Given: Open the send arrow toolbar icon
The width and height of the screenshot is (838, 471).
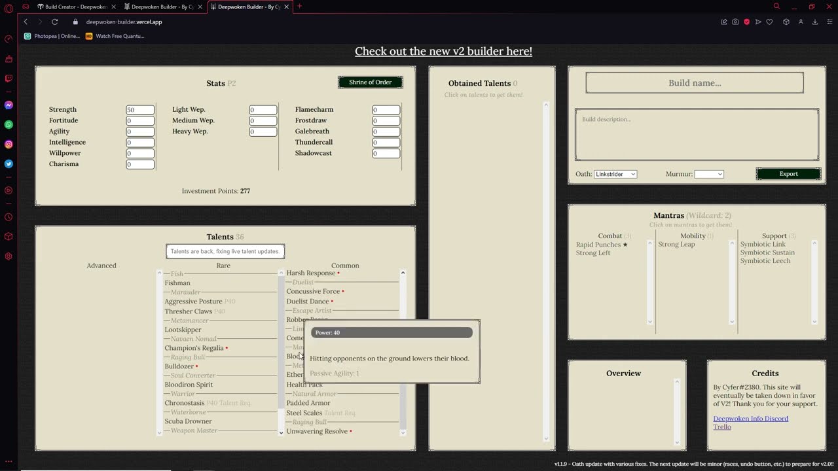Looking at the screenshot, I should point(758,22).
